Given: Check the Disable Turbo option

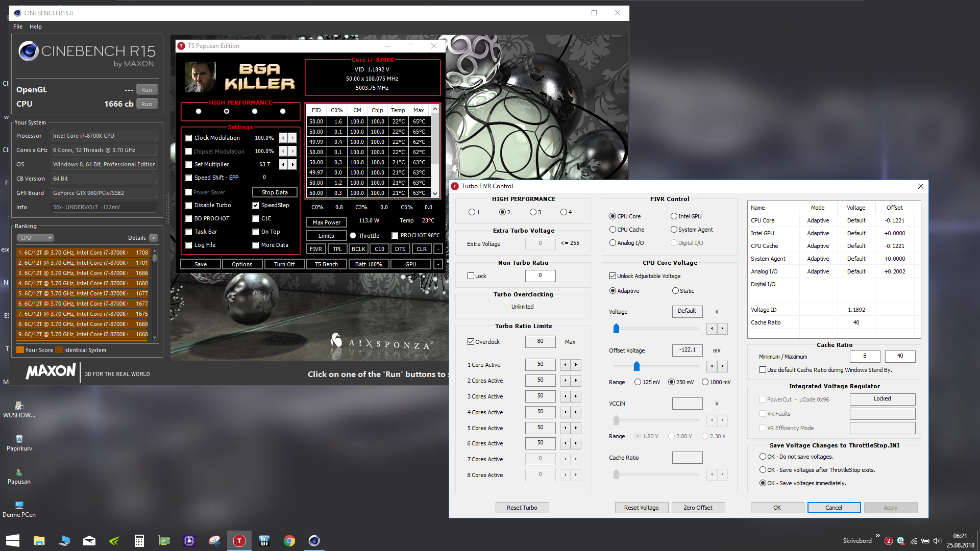Looking at the screenshot, I should tap(189, 205).
